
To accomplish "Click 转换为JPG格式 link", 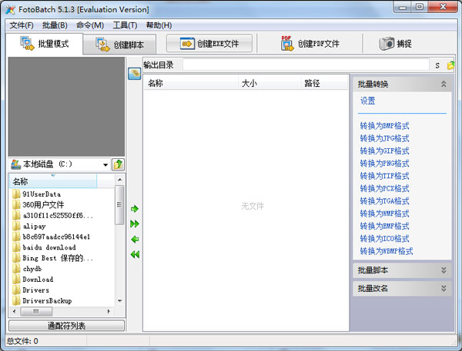I will tap(384, 138).
